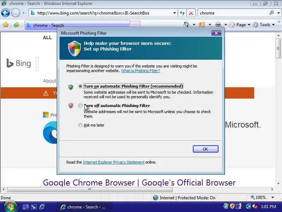
Task: Open the search provider dropdown arrow
Action: point(278,13)
